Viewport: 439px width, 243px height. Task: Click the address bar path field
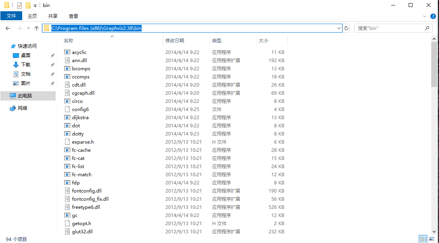click(192, 28)
